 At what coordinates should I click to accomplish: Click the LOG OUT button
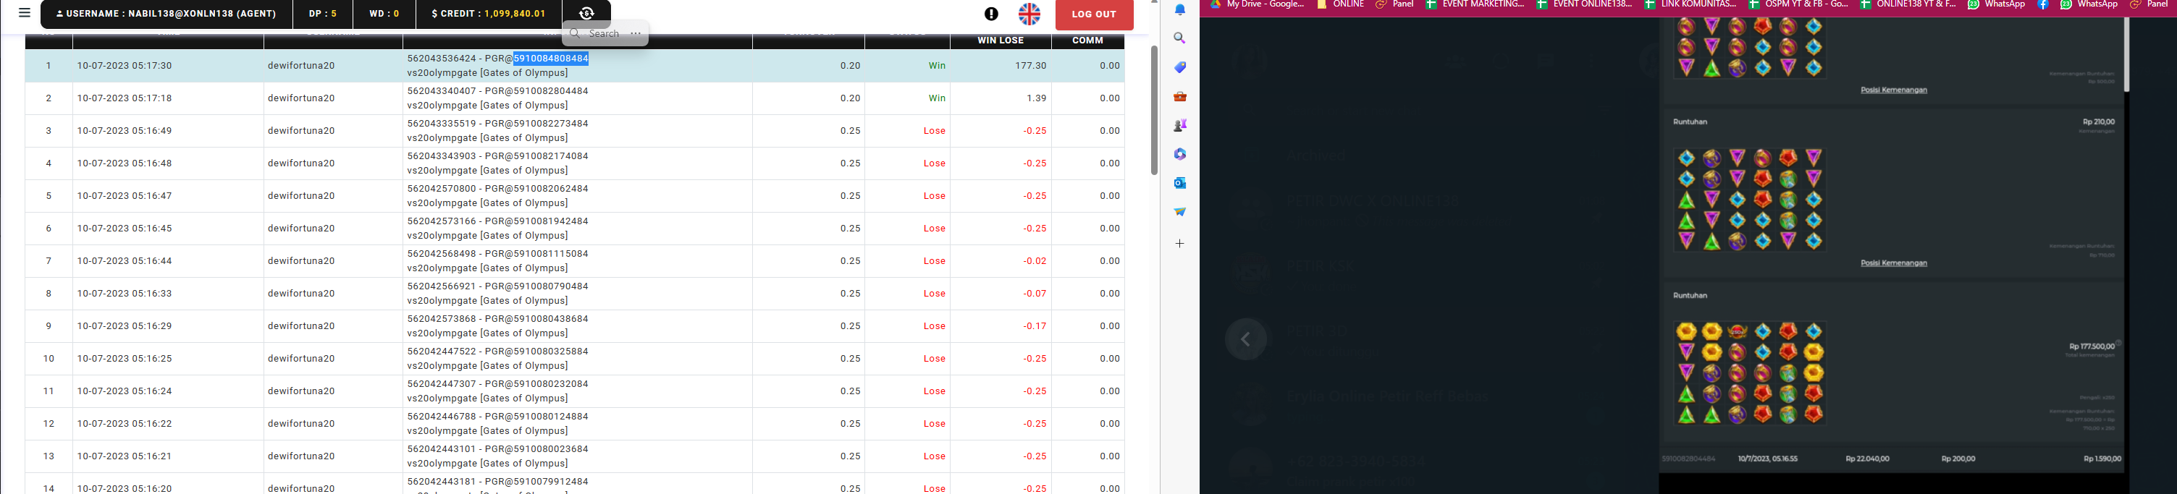[1095, 14]
